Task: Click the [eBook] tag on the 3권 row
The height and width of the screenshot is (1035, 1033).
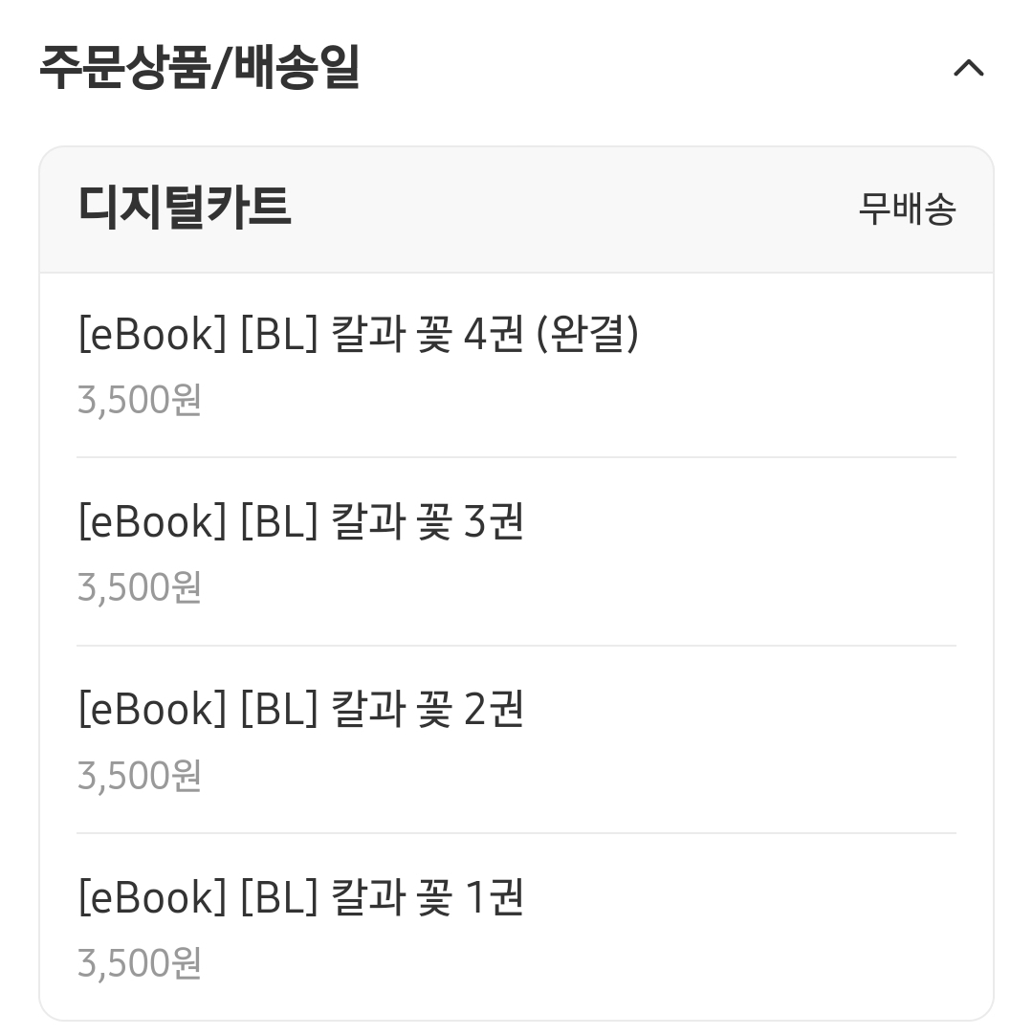Action: 152,521
